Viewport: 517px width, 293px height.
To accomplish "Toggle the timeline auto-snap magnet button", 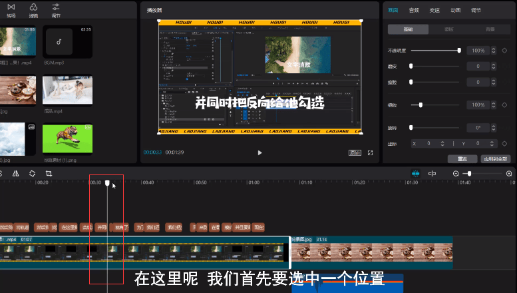I will 416,174.
